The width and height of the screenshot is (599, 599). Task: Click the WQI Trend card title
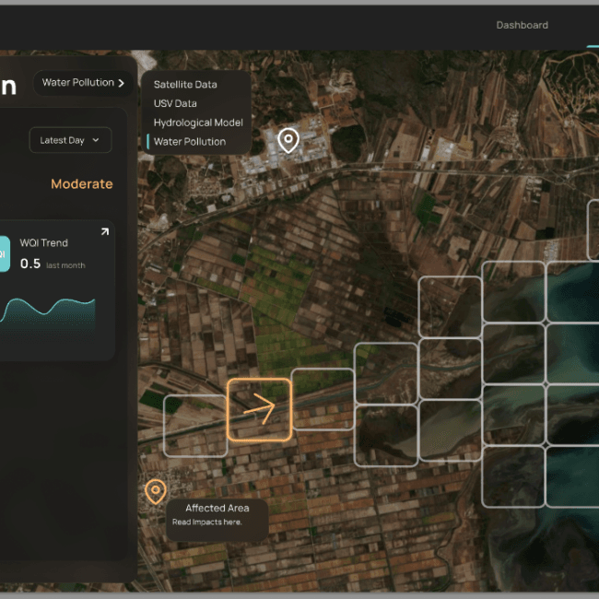pyautogui.click(x=44, y=243)
